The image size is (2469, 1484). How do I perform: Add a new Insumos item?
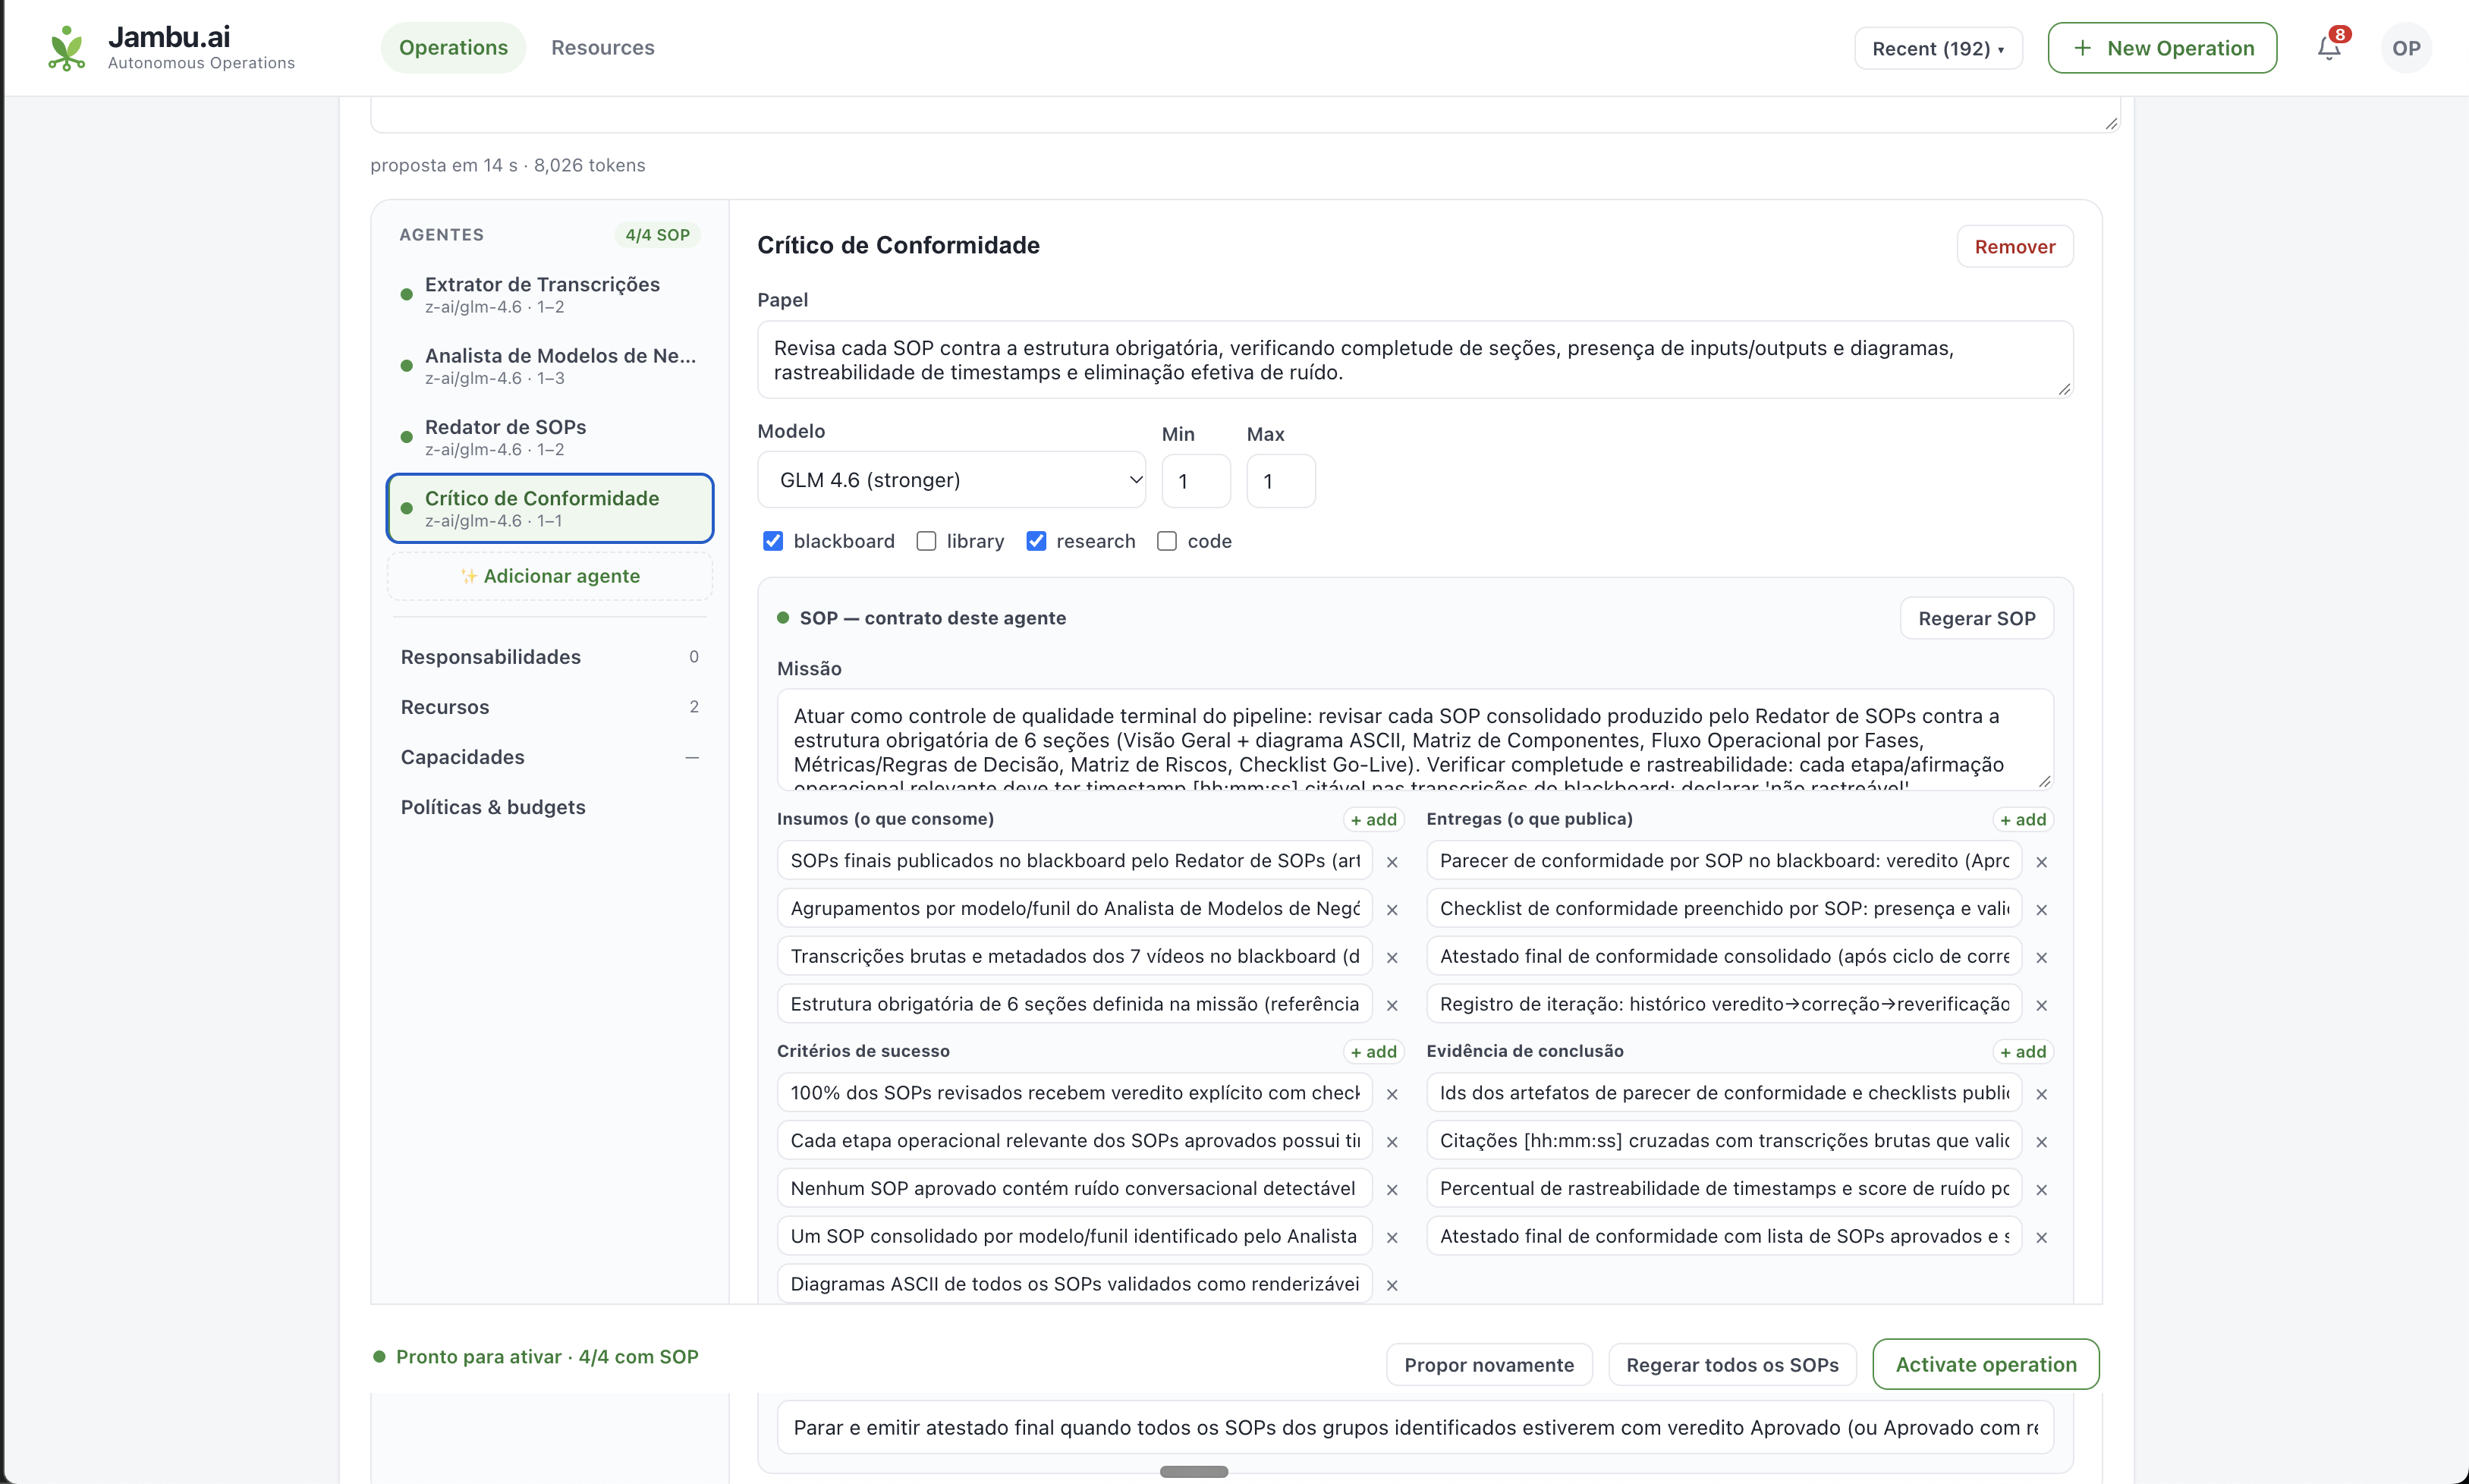(1373, 819)
